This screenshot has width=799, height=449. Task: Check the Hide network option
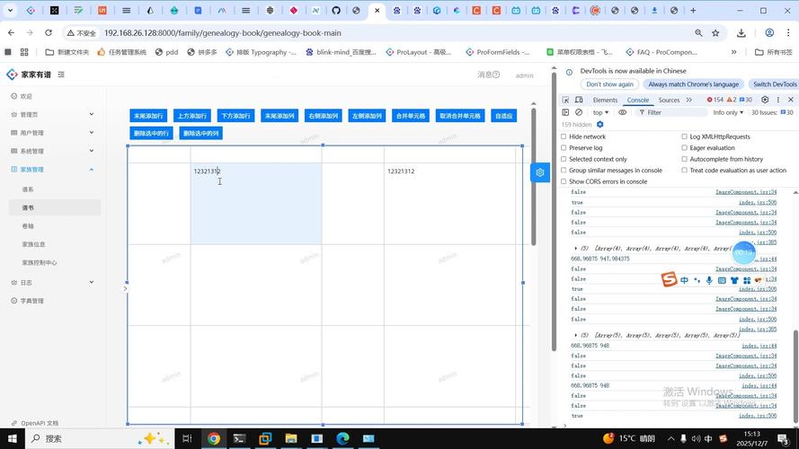coord(564,136)
